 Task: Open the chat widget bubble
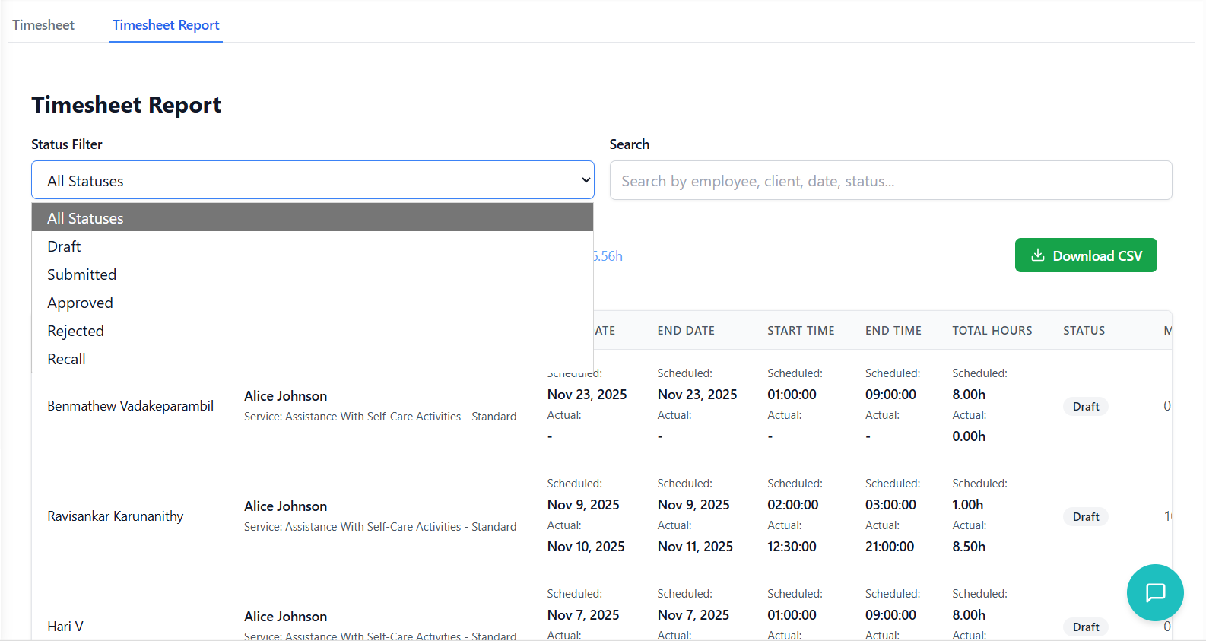(x=1154, y=592)
